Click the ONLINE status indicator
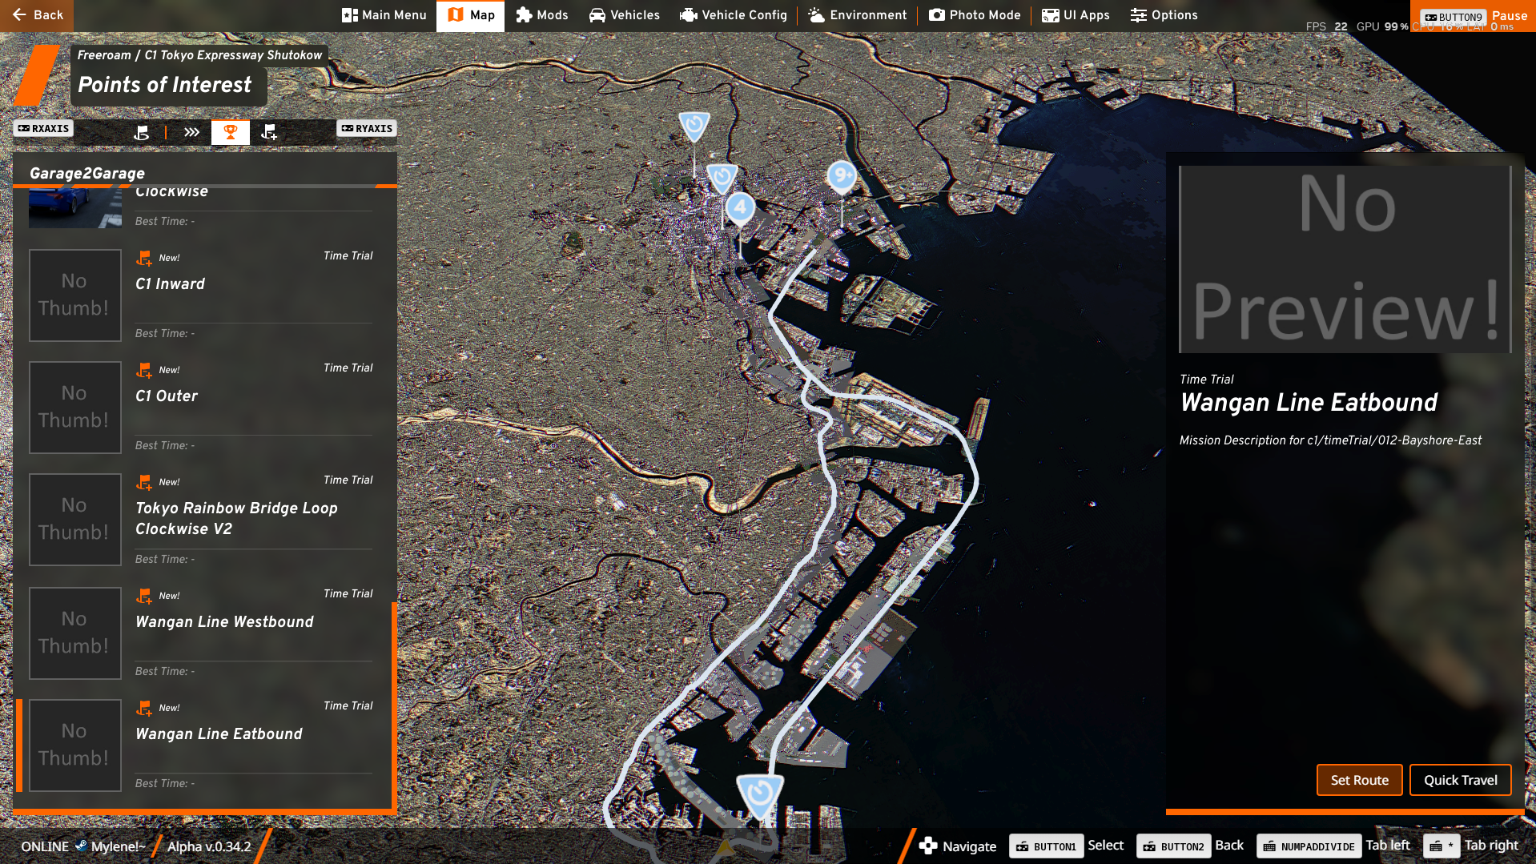This screenshot has height=864, width=1536. (x=45, y=846)
